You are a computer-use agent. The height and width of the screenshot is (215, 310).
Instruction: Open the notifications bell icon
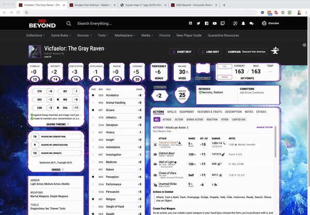coord(243,23)
